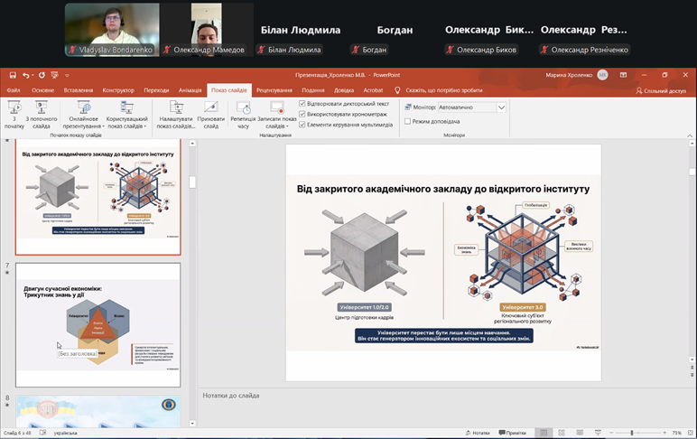Open the Файл menu

point(14,90)
